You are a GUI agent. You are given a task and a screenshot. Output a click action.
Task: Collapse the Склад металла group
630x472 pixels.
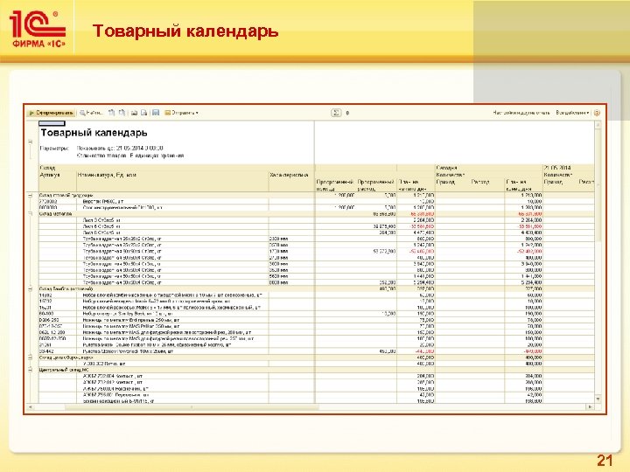click(x=30, y=214)
